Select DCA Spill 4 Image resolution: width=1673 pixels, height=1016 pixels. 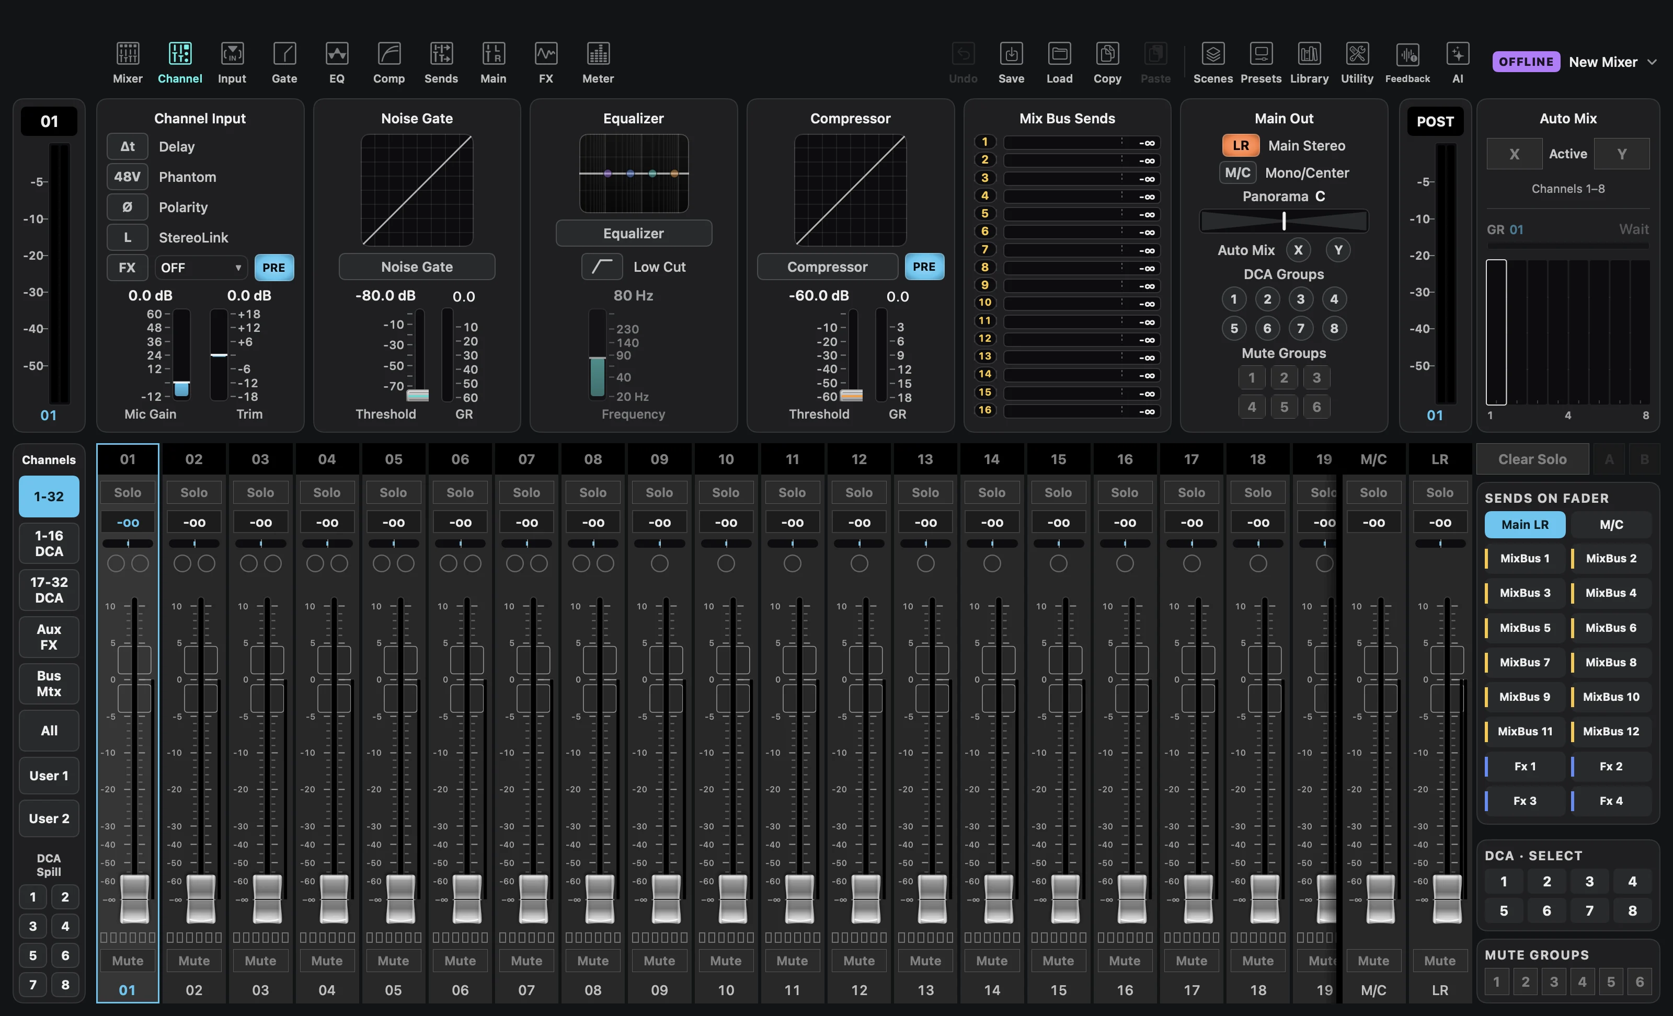(65, 926)
